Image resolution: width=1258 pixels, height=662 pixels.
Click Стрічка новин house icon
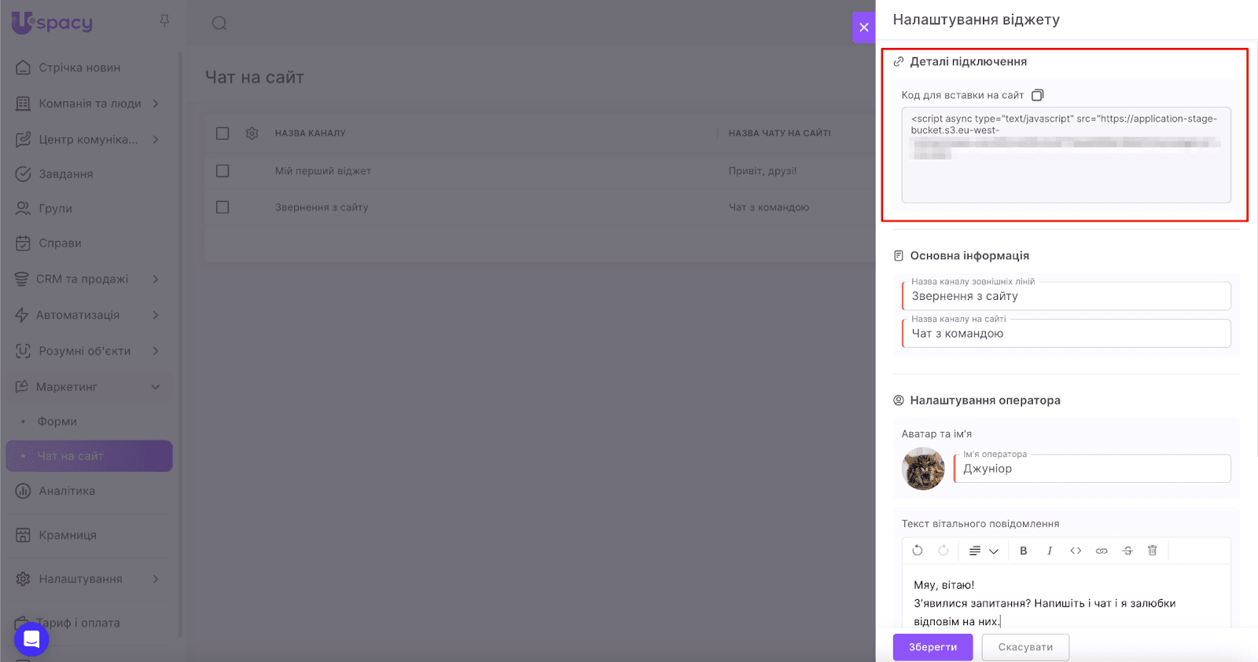24,68
